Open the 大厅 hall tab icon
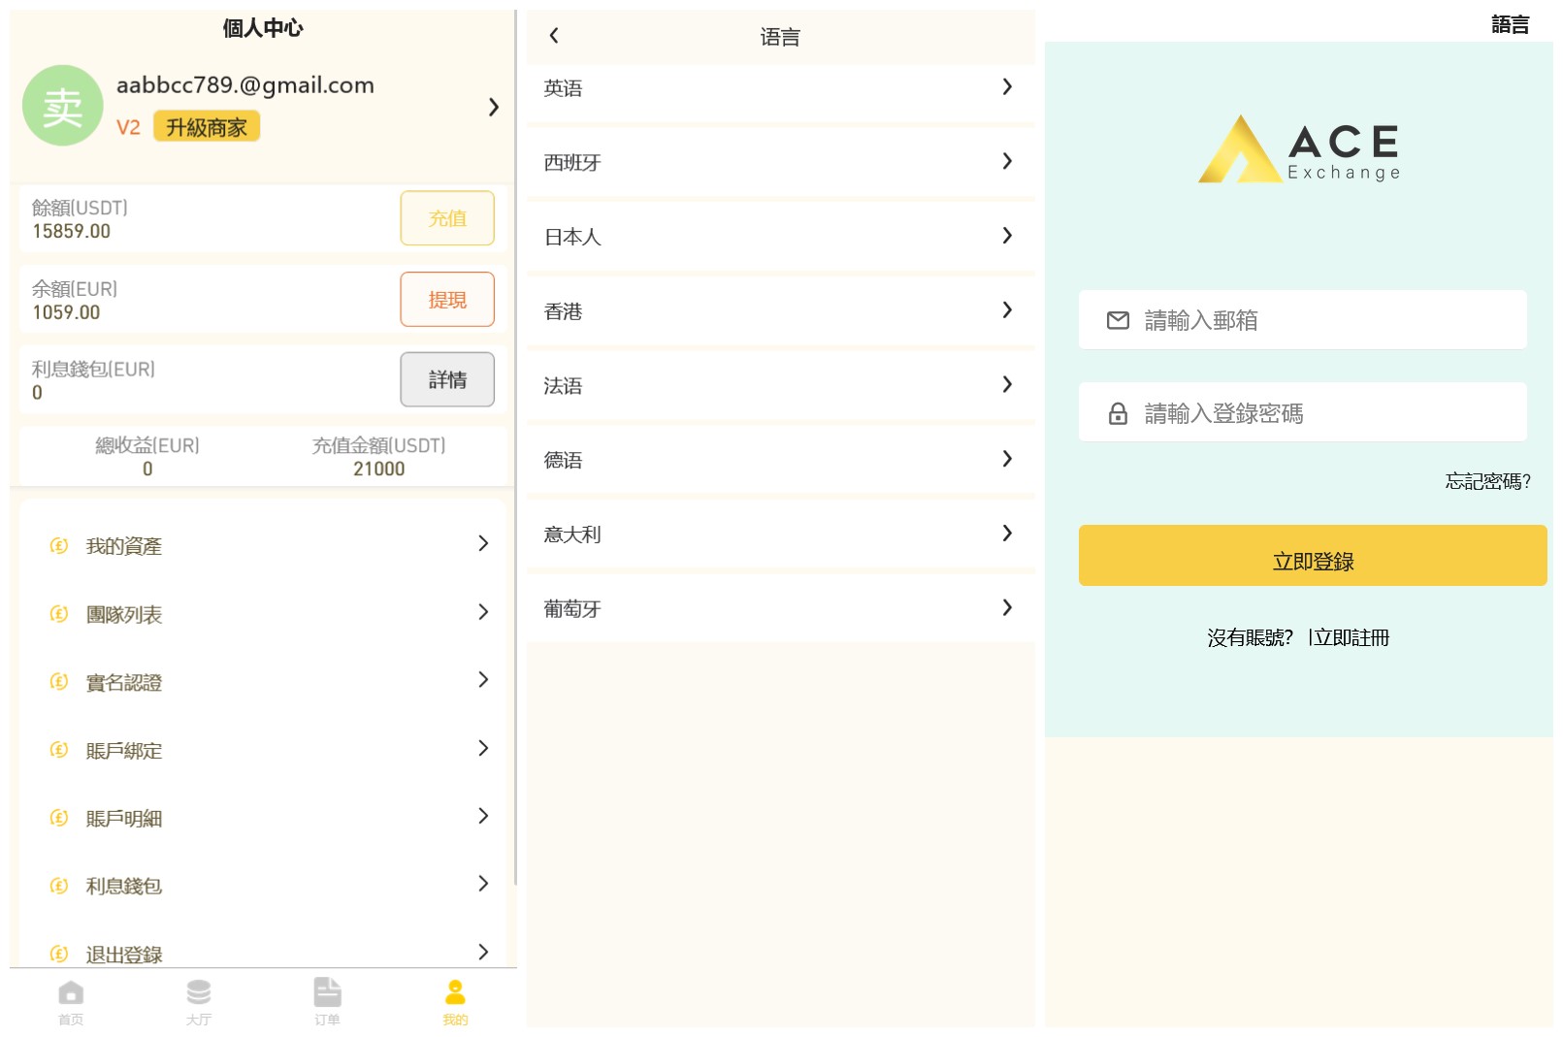The height and width of the screenshot is (1037, 1563). pos(199,993)
